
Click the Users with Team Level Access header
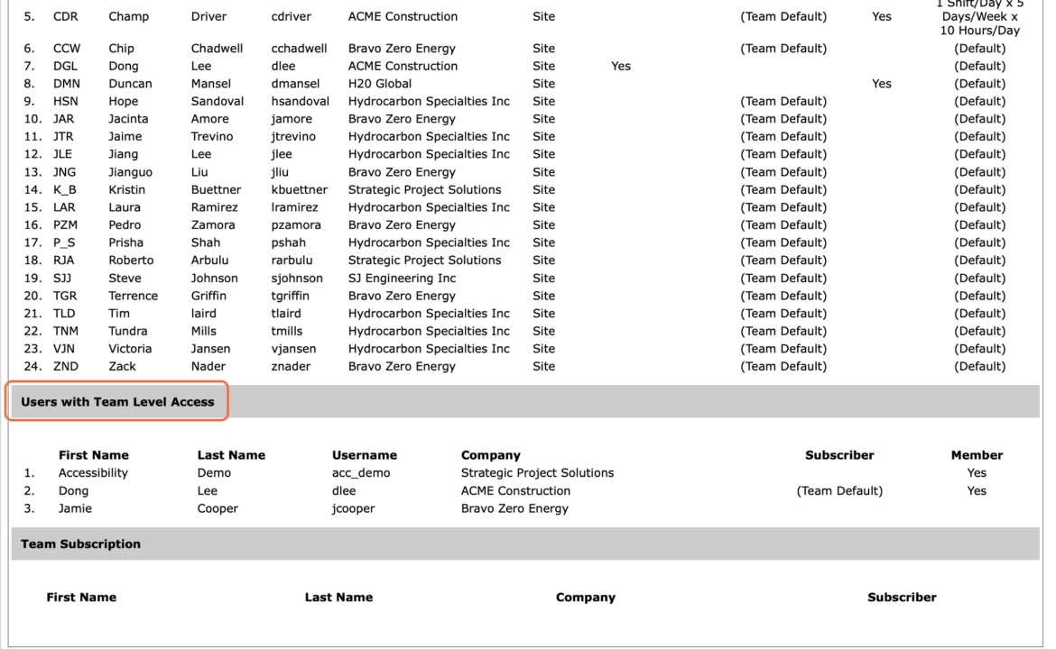[x=117, y=401]
